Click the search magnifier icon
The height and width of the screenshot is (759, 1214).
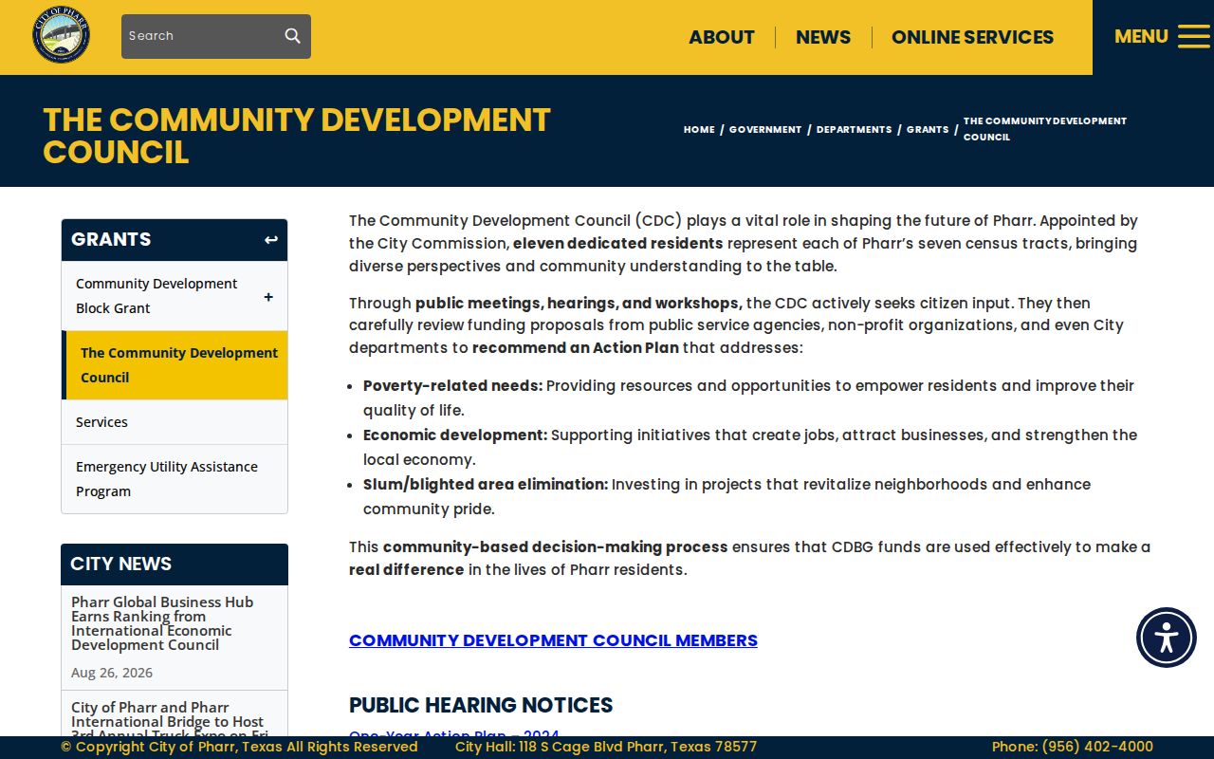tap(292, 36)
